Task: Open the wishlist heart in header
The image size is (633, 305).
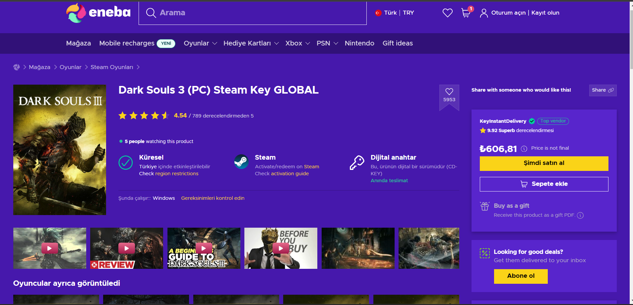Action: [447, 13]
